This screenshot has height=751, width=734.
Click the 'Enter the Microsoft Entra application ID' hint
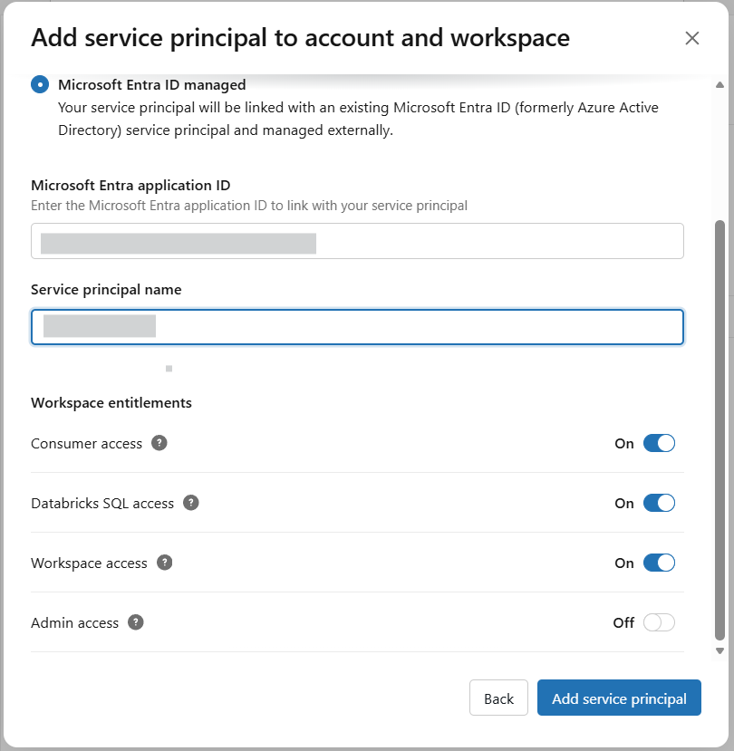pyautogui.click(x=249, y=206)
